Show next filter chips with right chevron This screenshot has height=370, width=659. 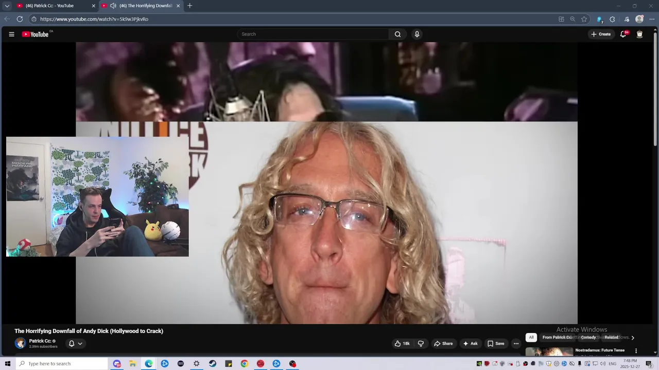coord(633,338)
